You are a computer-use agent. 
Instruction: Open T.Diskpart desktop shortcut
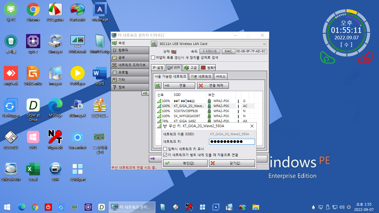(78, 172)
